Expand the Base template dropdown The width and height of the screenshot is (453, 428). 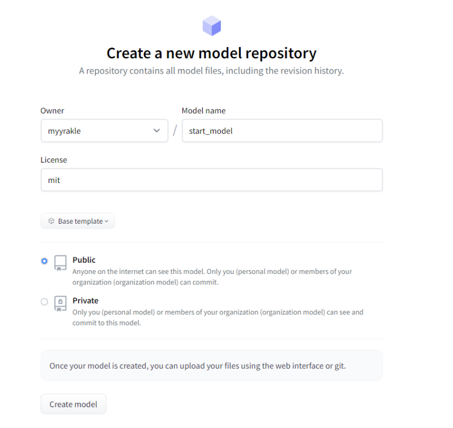coord(78,221)
